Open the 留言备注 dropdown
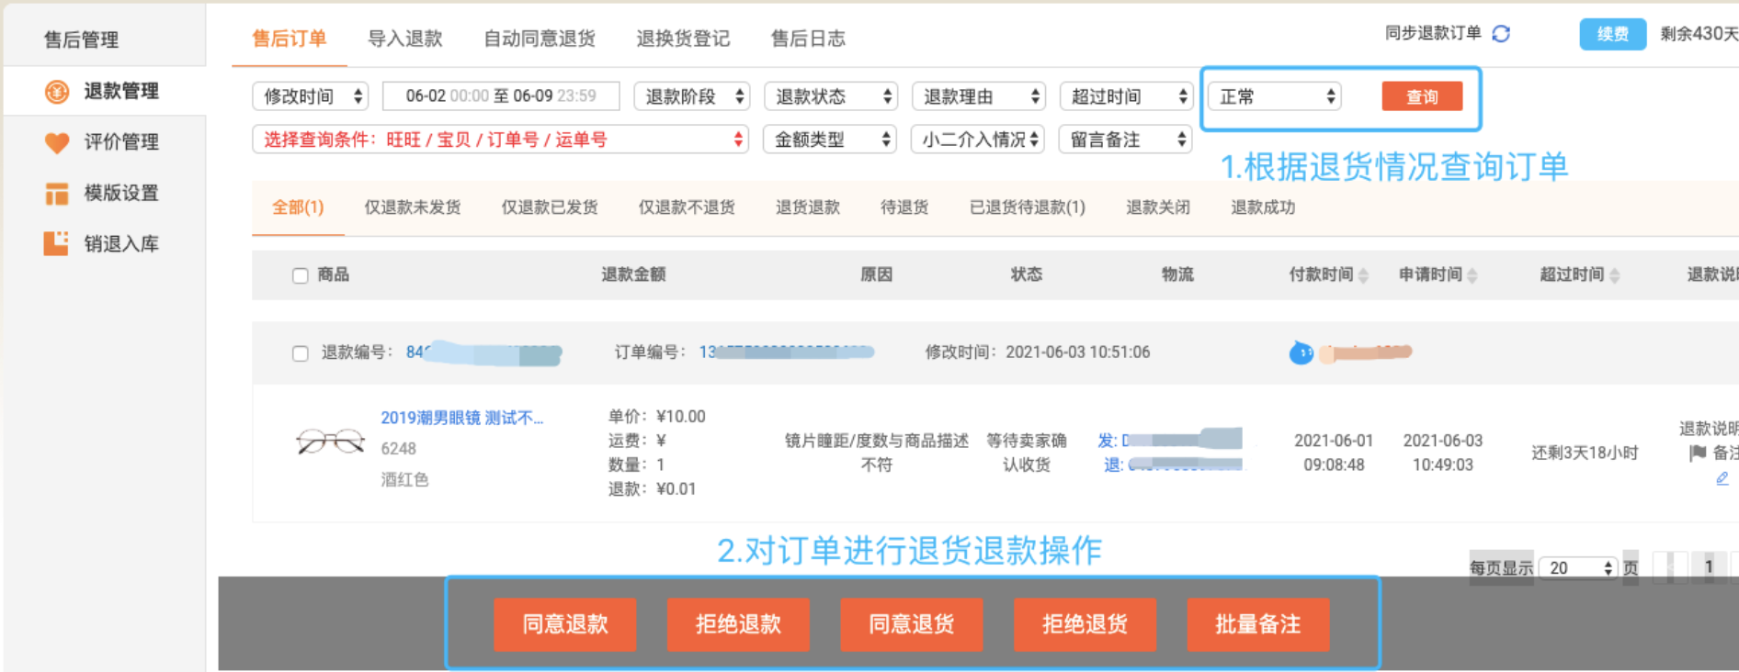 pos(1126,140)
